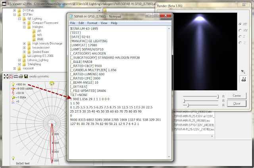Expand the Lithonia_Lighting folder node
Viewport: 254px width, 168px height.
coord(19,60)
